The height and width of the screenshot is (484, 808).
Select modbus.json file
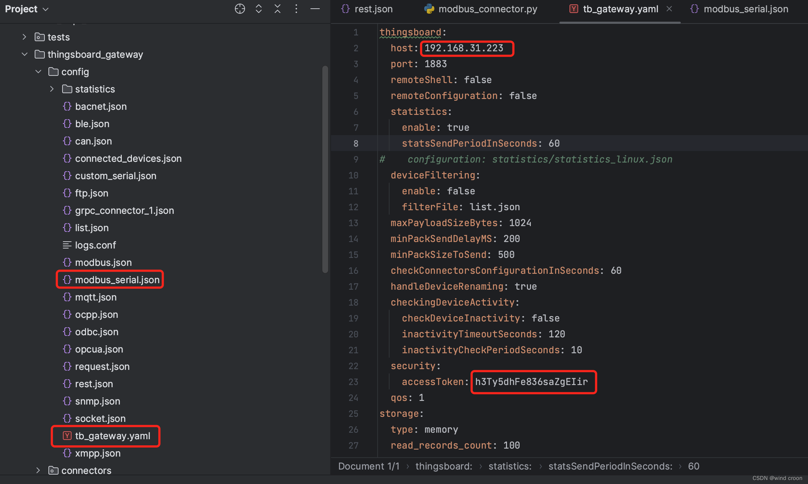coord(103,262)
